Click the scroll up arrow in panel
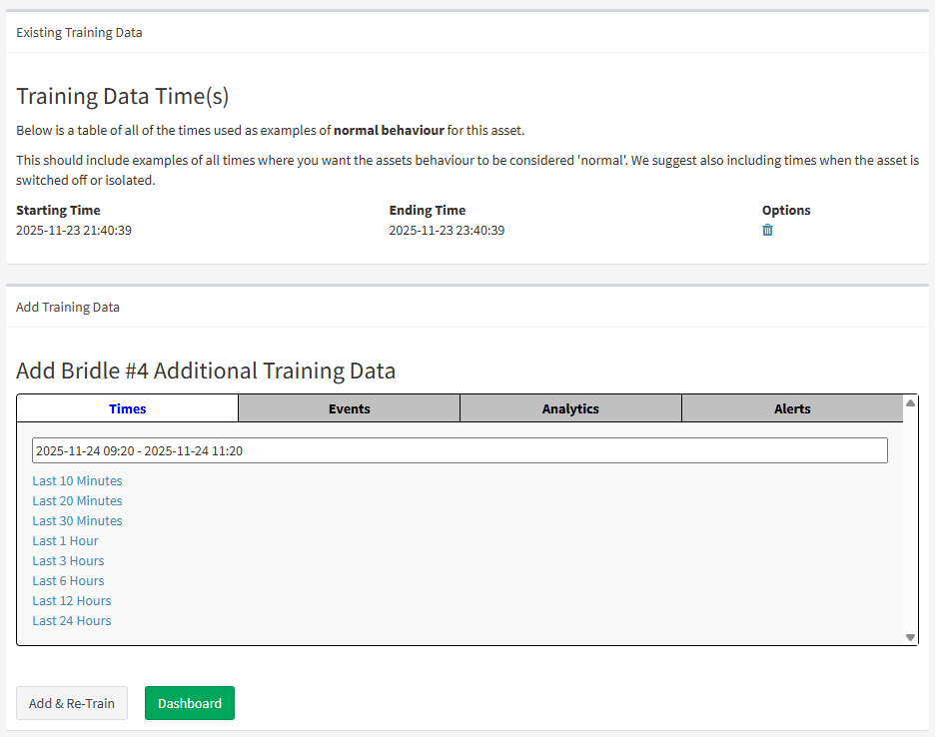Image resolution: width=935 pixels, height=737 pixels. click(x=910, y=402)
